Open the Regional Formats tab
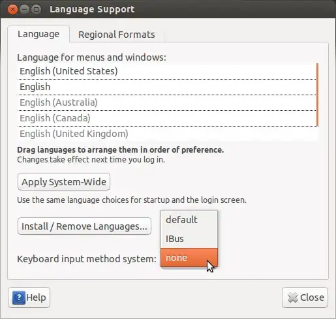This screenshot has width=336, height=319. click(x=117, y=35)
